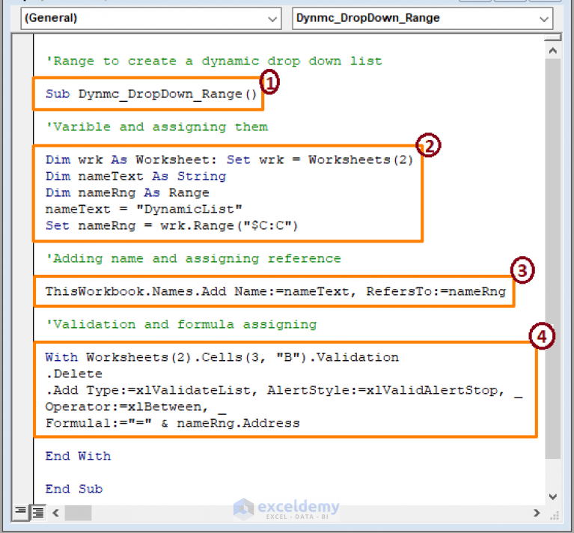Click the .Add Type:=xlValidateList line
The height and width of the screenshot is (533, 574).
(284, 390)
